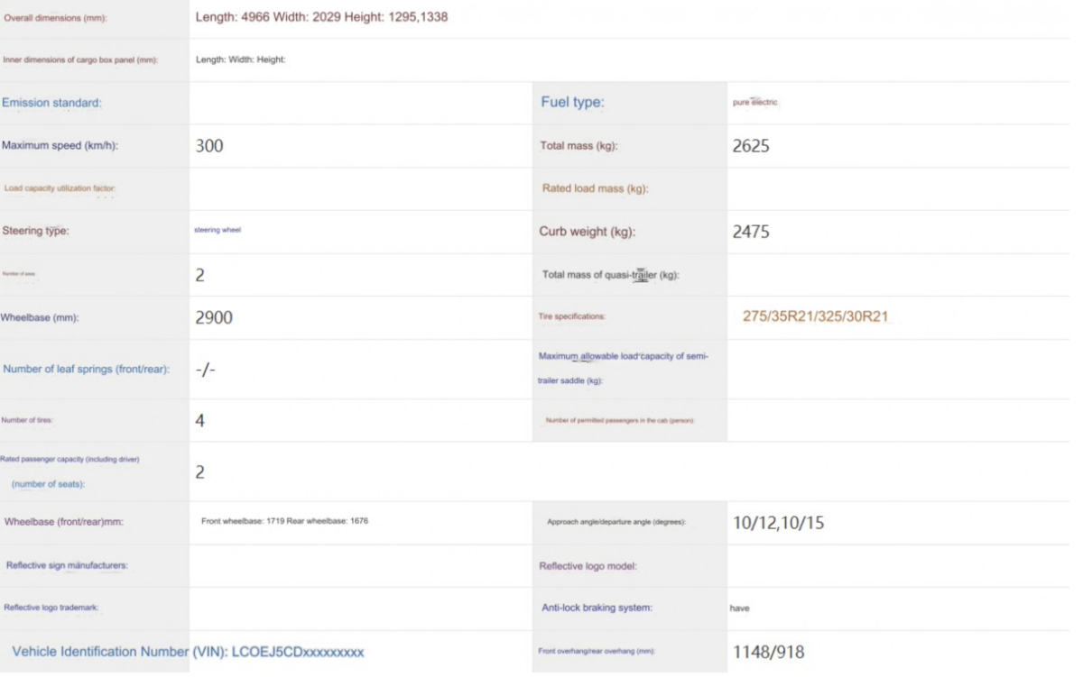Select the maximum speed value 300
Screen dimensions: 1083x677
click(209, 146)
